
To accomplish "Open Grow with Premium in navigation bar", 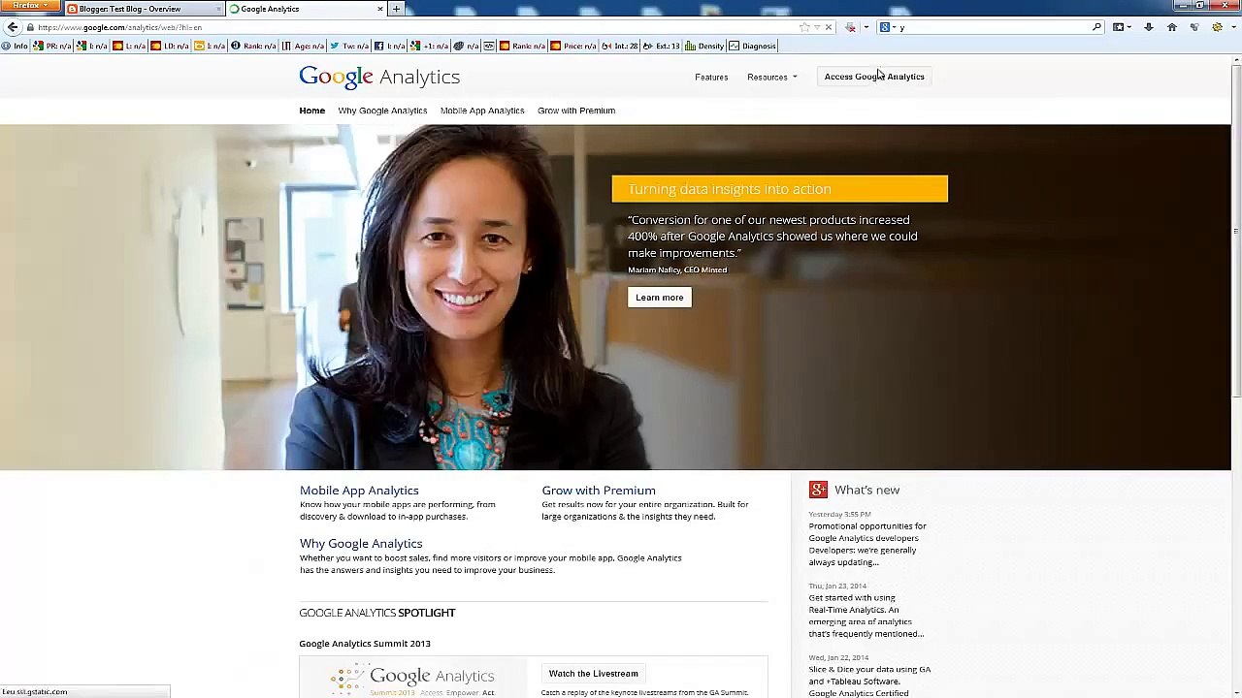I will click(576, 111).
